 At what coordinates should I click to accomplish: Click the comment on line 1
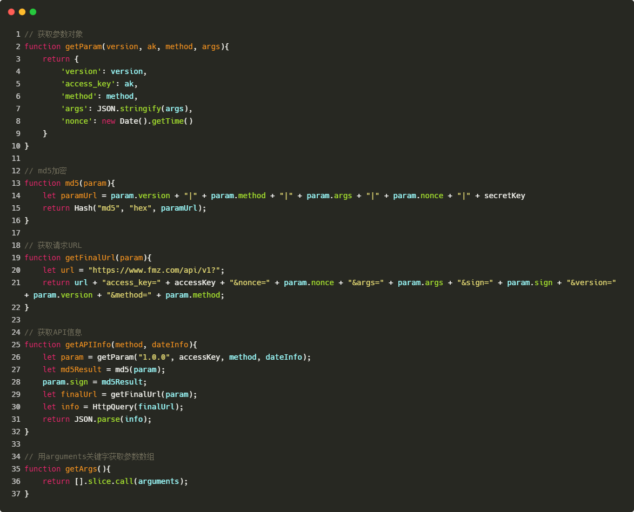click(54, 35)
